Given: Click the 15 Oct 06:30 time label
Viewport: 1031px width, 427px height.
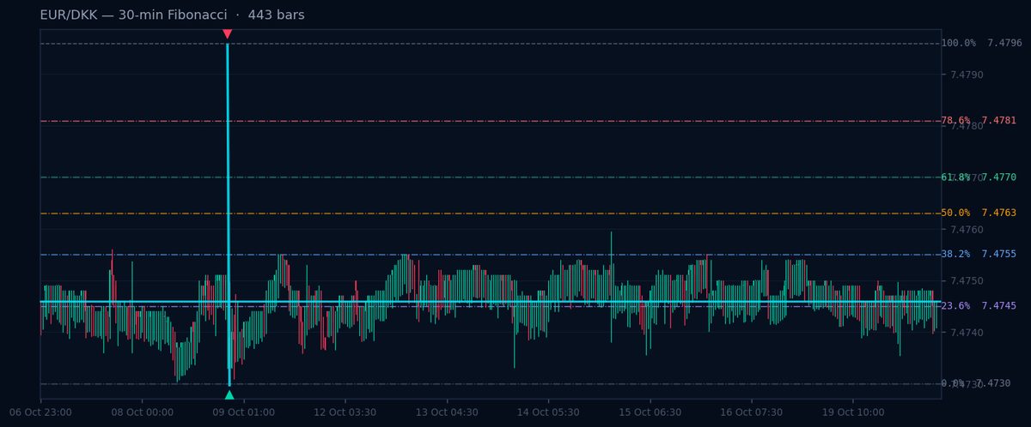Looking at the screenshot, I should (x=650, y=412).
